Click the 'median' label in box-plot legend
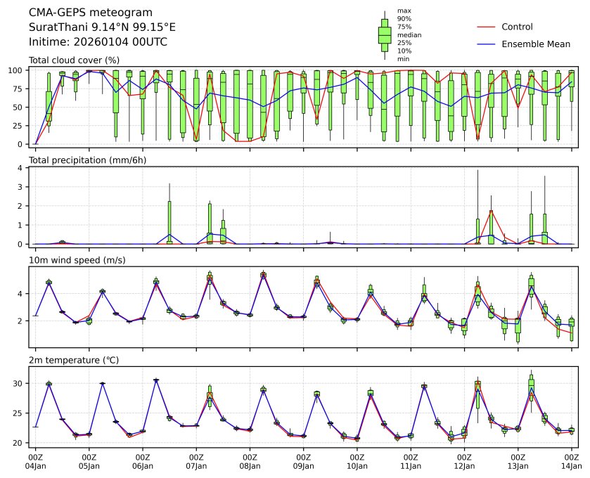590x478 pixels. (409, 34)
